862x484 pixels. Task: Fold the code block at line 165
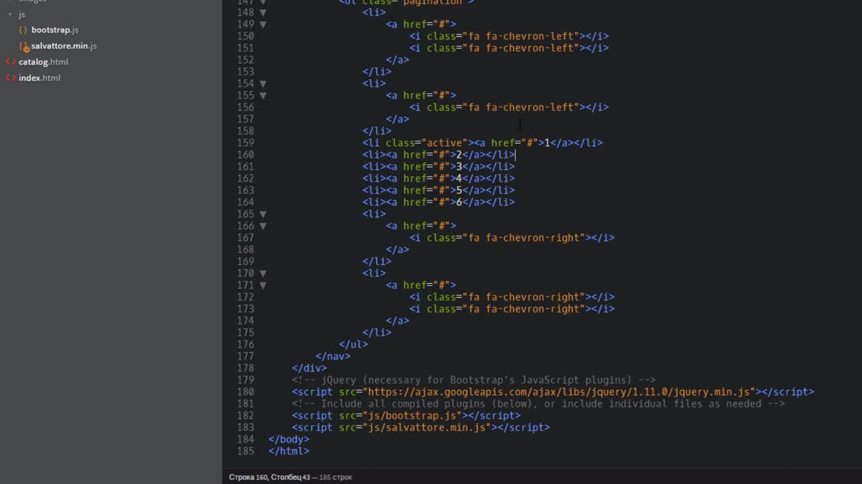pos(263,214)
